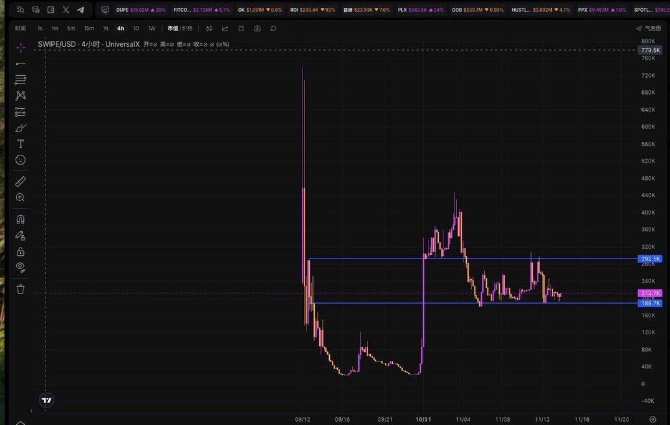This screenshot has height=425, width=670.
Task: Choose the brush drawing tool
Action: click(x=21, y=128)
